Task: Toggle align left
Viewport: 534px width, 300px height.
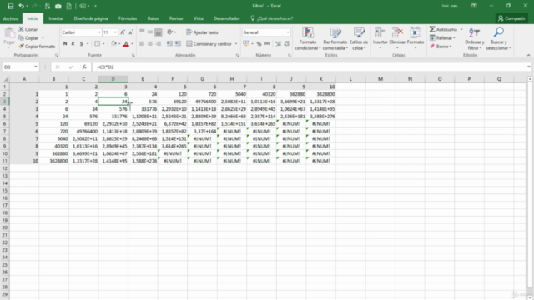Action: [142, 43]
